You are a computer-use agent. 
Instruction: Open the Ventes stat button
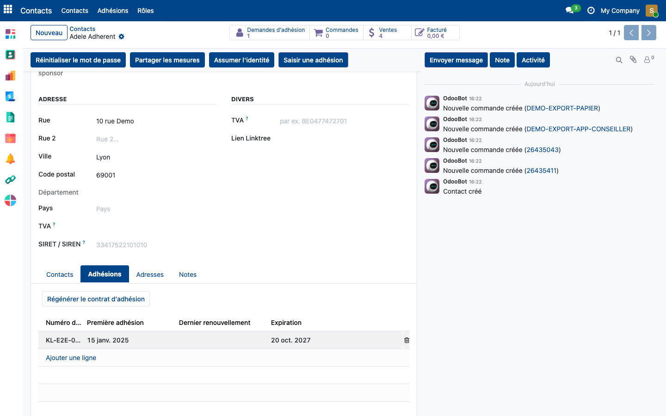(387, 33)
